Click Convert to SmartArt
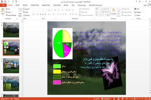151x100 pixels. (x=86, y=15)
